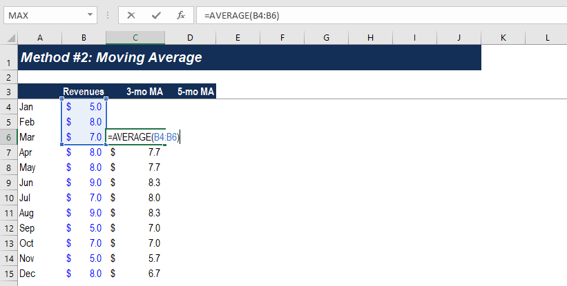Click Sep revenue cell showing 5.0
567x286 pixels.
(84, 228)
